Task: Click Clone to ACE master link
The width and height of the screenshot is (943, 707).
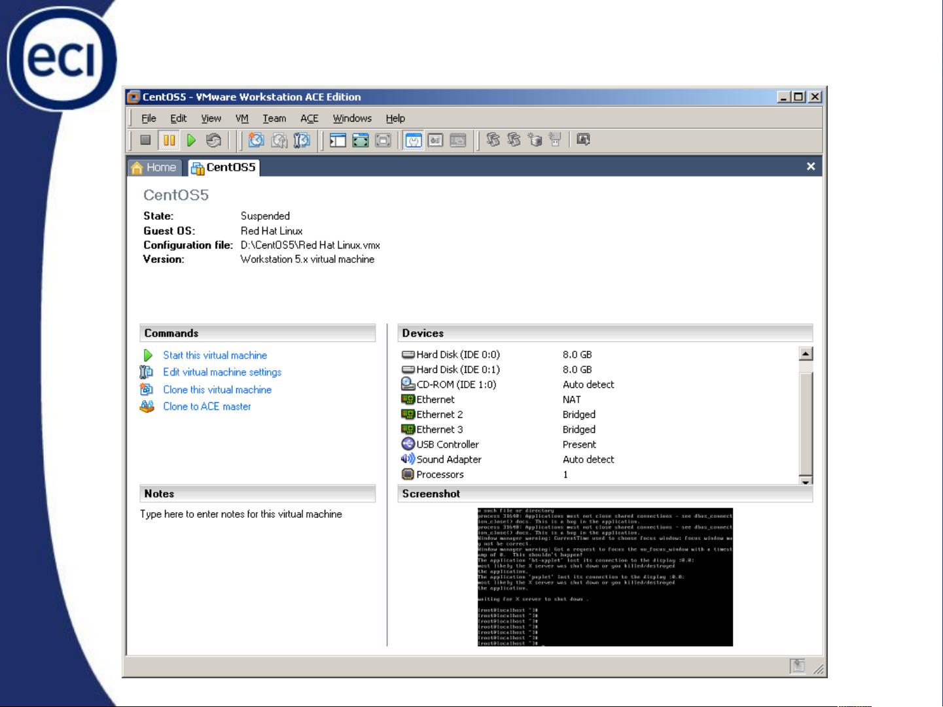Action: 207,406
